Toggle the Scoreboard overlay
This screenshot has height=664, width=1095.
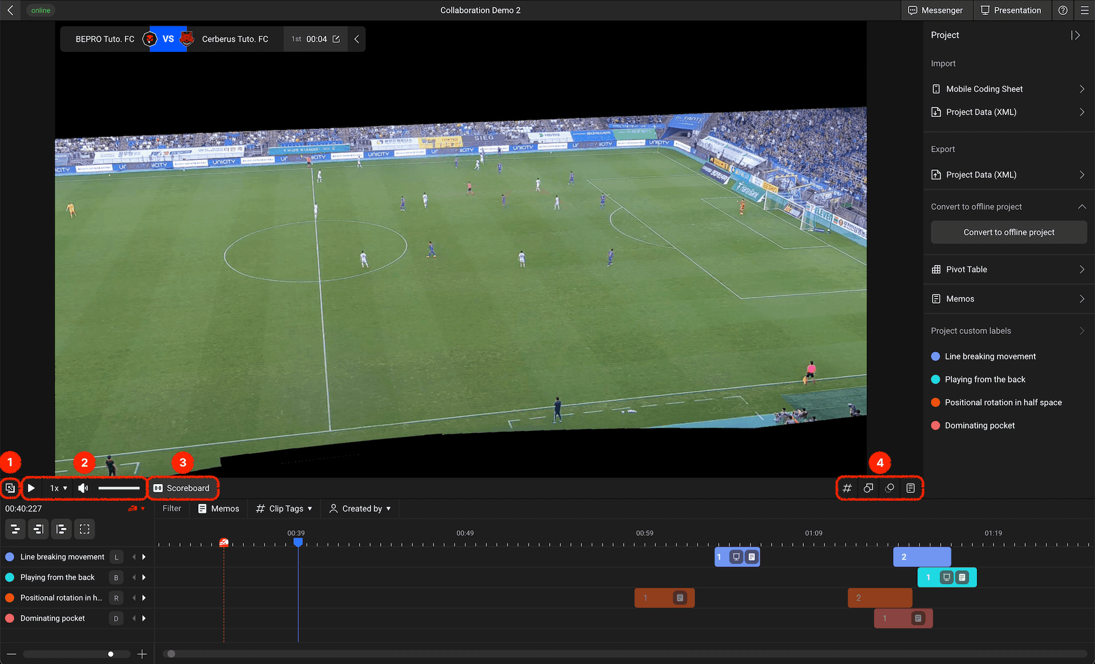click(182, 488)
